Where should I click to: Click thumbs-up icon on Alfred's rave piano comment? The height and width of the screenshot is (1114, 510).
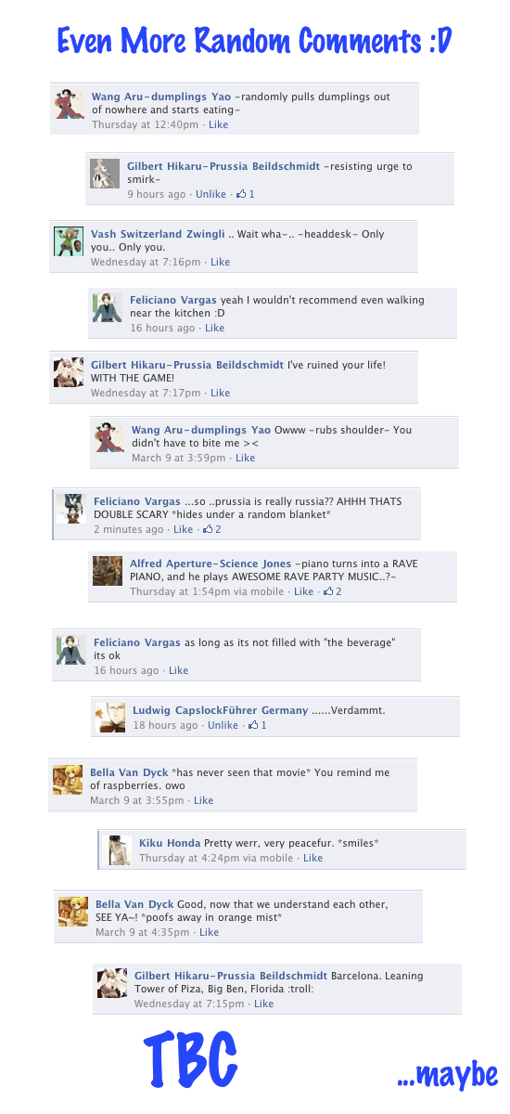[x=328, y=591]
